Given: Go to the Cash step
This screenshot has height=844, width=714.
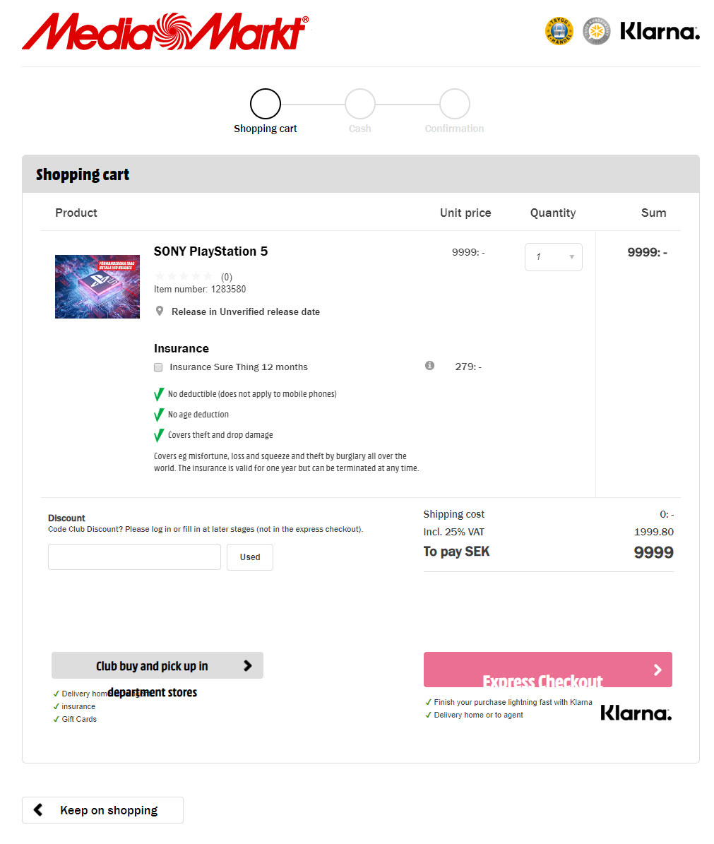Looking at the screenshot, I should (360, 104).
